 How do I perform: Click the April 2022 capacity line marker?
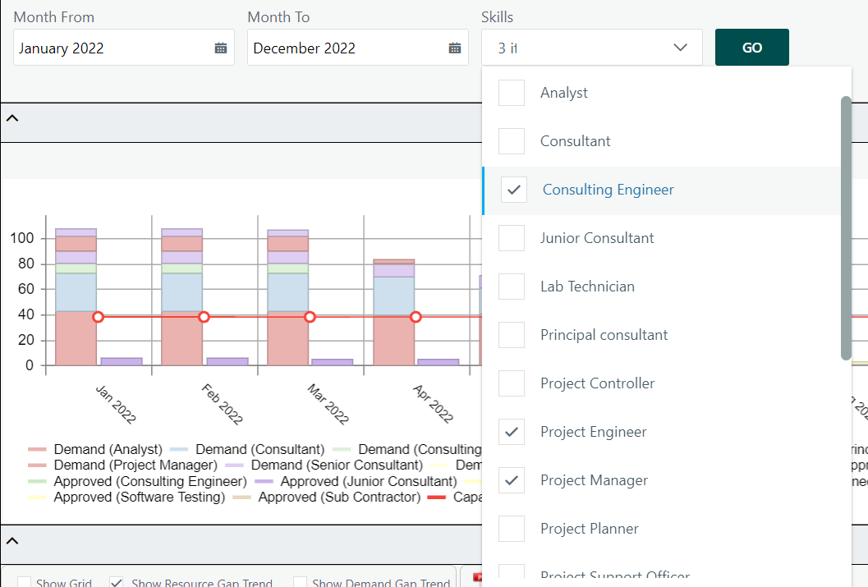(416, 317)
